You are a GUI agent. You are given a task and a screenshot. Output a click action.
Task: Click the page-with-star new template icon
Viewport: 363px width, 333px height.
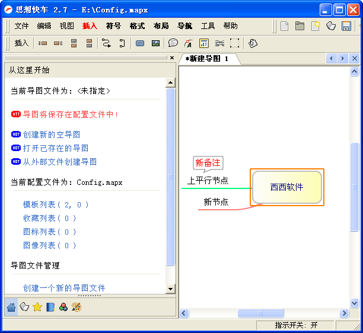(316, 26)
